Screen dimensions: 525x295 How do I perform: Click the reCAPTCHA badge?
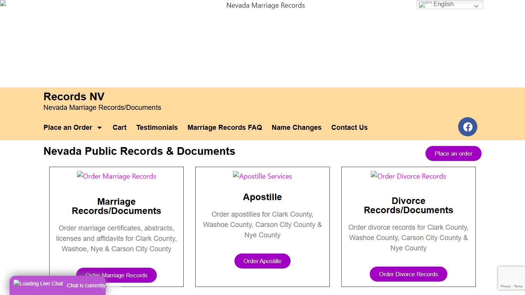(x=512, y=278)
